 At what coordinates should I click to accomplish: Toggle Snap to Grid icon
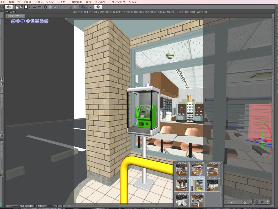click(x=90, y=7)
